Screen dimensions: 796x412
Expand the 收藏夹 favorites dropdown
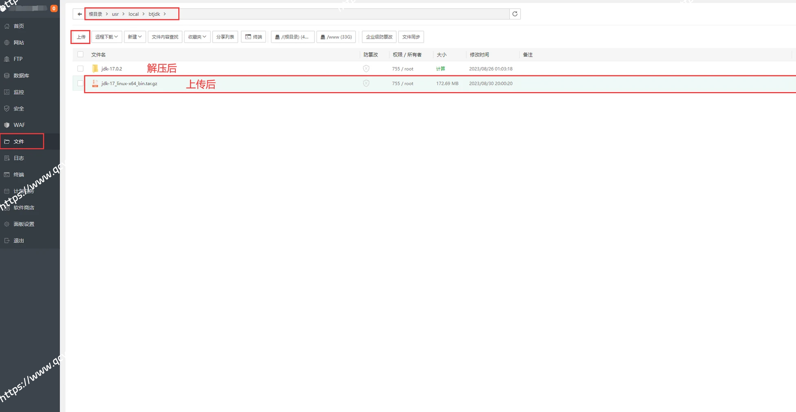point(197,37)
